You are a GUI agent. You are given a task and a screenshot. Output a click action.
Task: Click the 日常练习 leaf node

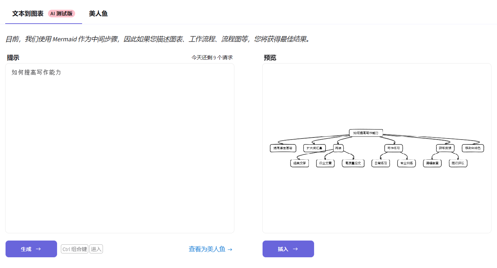(380, 163)
